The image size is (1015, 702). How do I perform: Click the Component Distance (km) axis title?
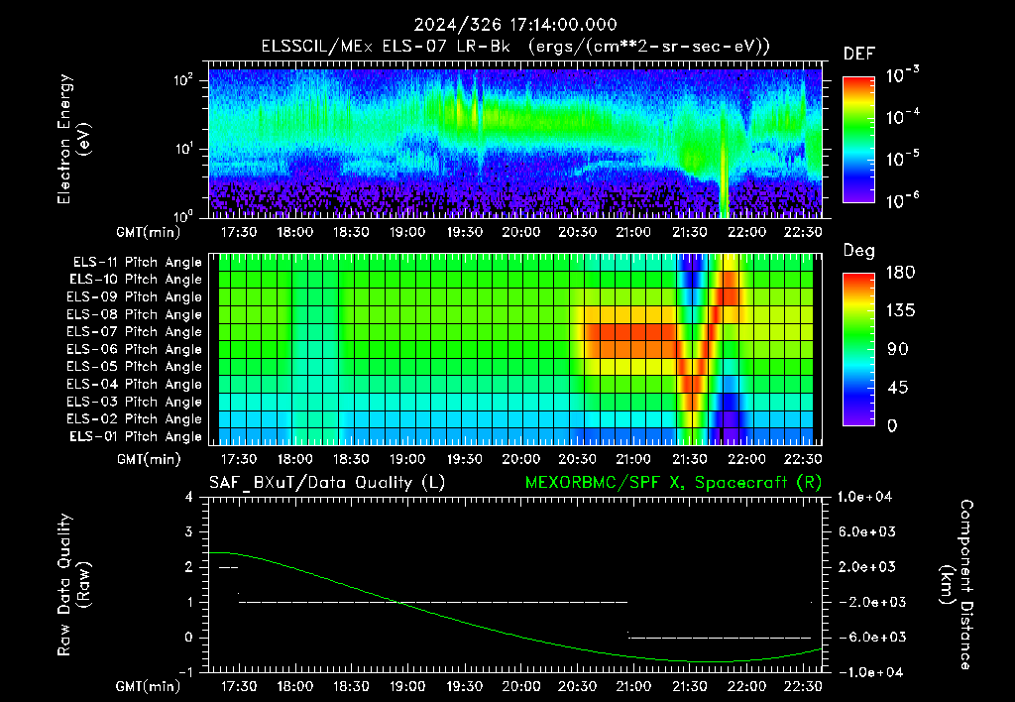pos(957,585)
